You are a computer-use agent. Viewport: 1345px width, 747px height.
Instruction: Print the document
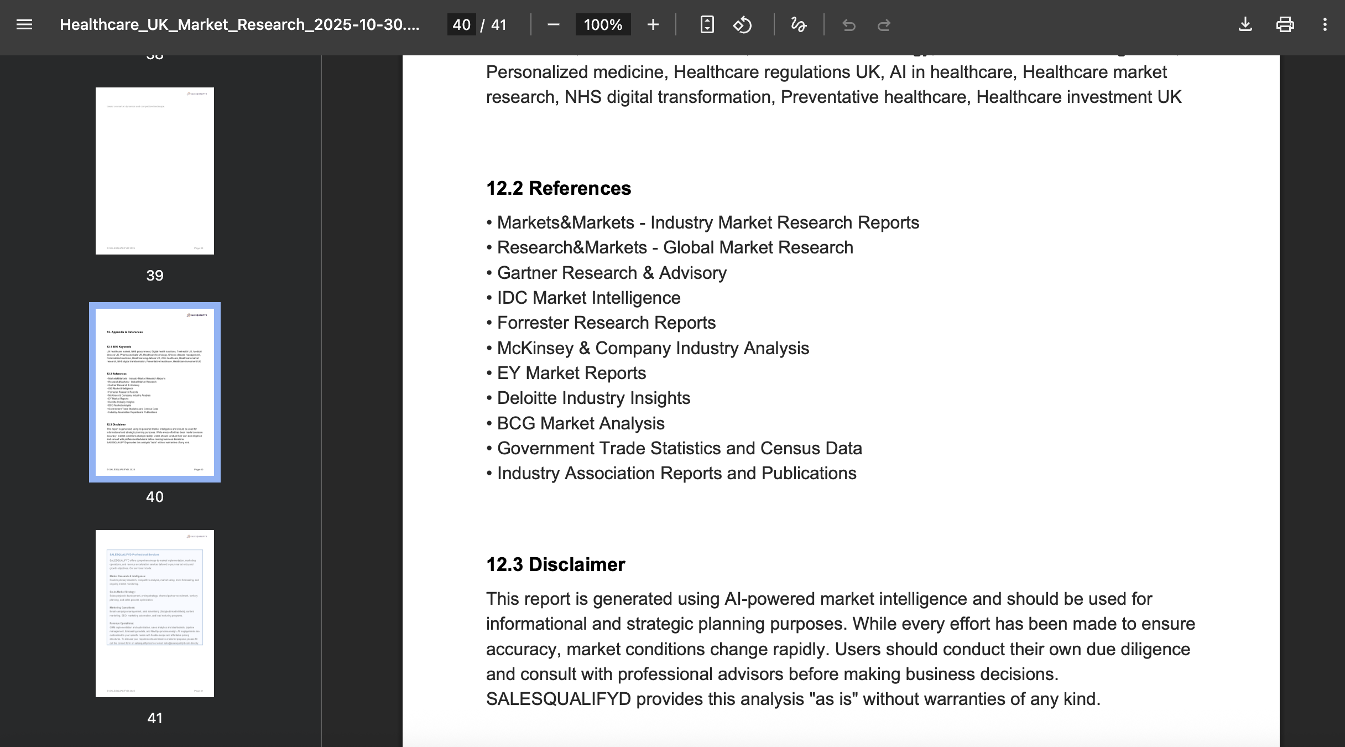click(1285, 25)
